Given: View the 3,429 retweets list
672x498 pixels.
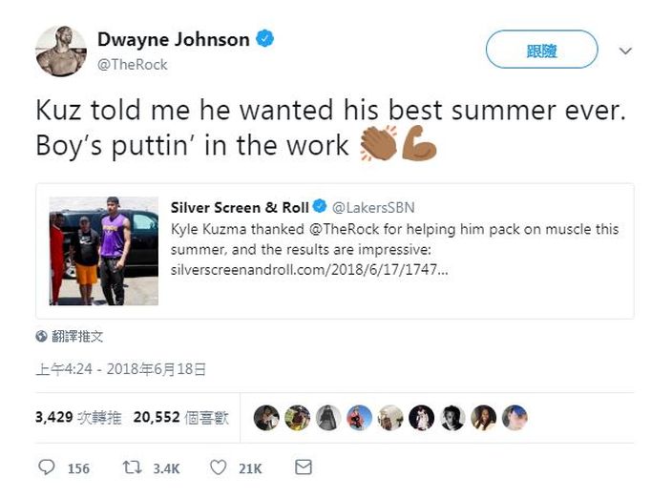Looking at the screenshot, I should [78, 417].
